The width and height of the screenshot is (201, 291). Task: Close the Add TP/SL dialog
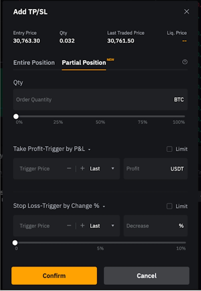(186, 11)
